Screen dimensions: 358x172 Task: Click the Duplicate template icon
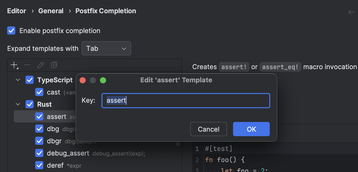click(x=54, y=65)
